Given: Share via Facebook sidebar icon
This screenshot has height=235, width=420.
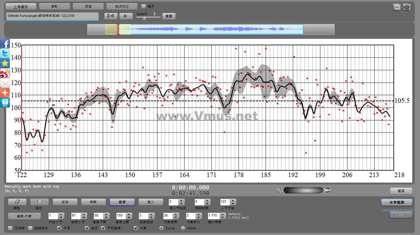Looking at the screenshot, I should point(5,43).
